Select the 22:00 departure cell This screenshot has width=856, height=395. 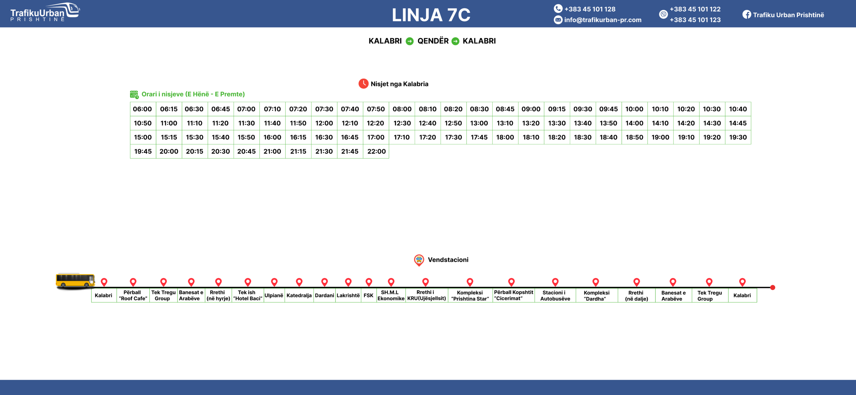click(x=376, y=151)
